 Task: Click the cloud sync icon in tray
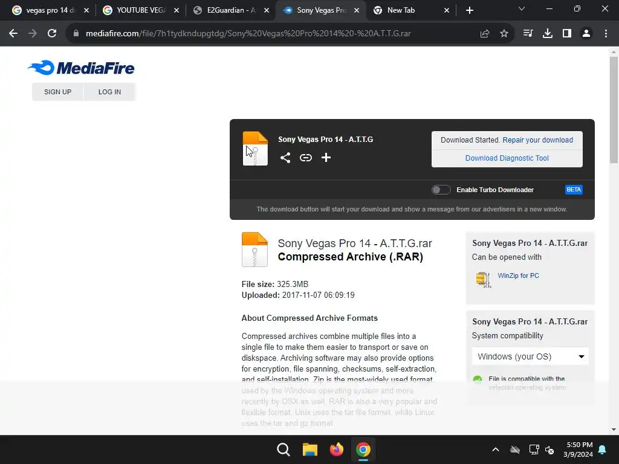[x=515, y=449]
